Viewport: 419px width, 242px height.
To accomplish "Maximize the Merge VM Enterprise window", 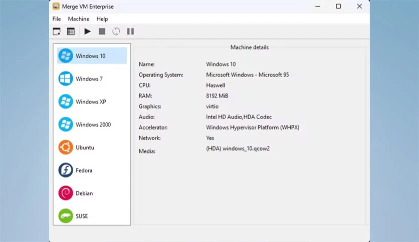I will 338,6.
